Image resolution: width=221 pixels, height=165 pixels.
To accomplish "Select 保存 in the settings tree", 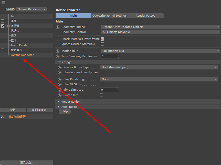I will click(x=14, y=21).
